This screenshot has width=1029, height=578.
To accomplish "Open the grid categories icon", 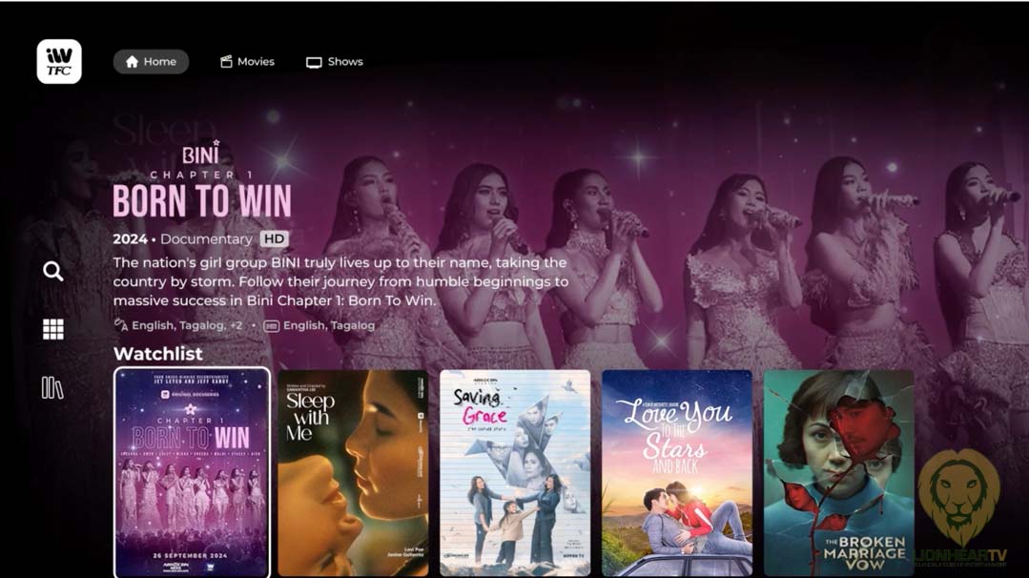I will tap(53, 329).
